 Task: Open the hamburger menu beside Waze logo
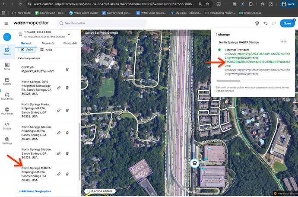(6, 23)
